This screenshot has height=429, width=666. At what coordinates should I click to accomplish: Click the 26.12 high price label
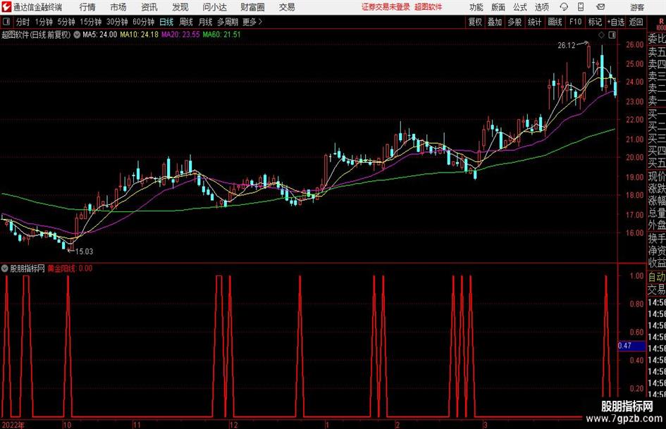pos(567,46)
